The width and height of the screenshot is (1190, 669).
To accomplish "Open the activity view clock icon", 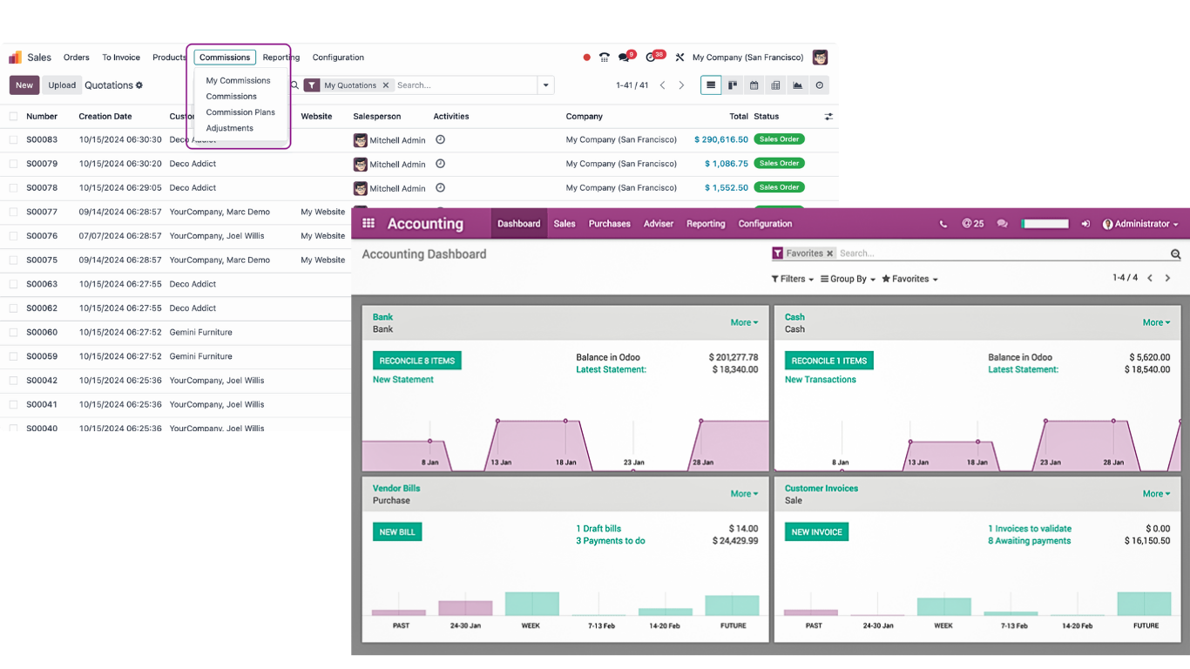I will click(x=819, y=85).
